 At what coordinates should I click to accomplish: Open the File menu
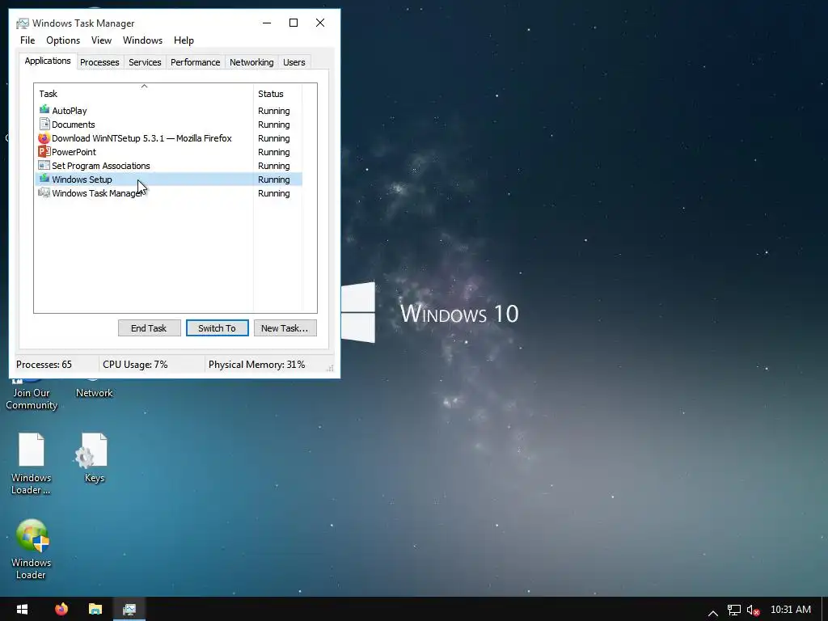click(x=27, y=40)
